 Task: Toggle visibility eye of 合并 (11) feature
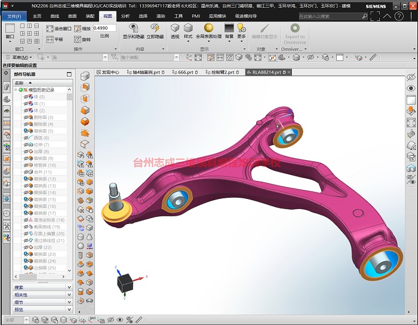(26, 172)
